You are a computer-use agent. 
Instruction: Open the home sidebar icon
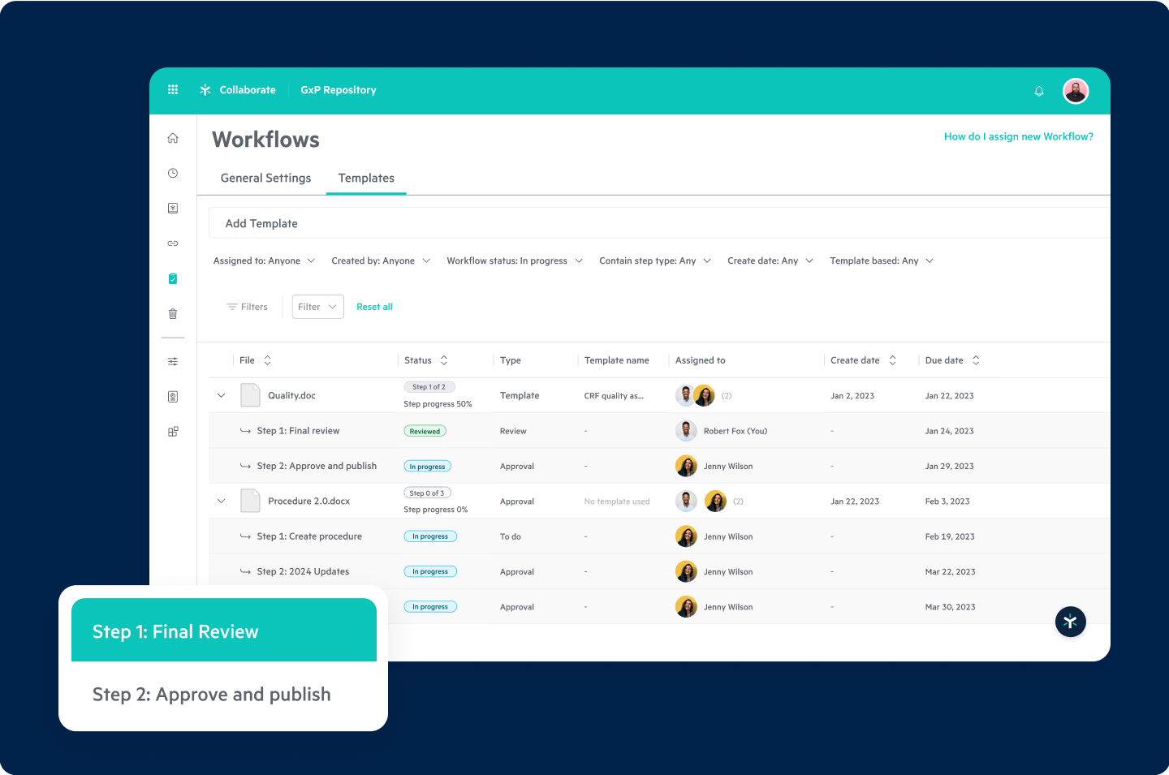click(x=172, y=138)
